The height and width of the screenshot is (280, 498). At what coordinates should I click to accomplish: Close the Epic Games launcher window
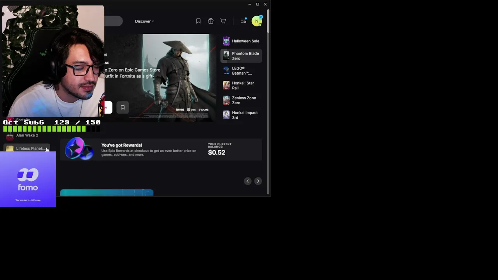coord(265,4)
